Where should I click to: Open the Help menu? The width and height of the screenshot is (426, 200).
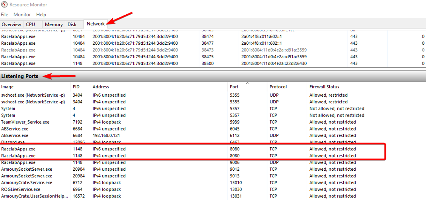pos(41,15)
